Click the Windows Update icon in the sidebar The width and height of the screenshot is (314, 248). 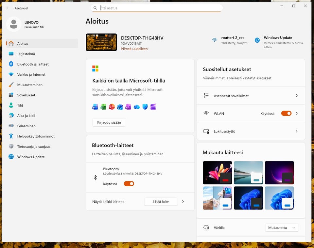11,157
